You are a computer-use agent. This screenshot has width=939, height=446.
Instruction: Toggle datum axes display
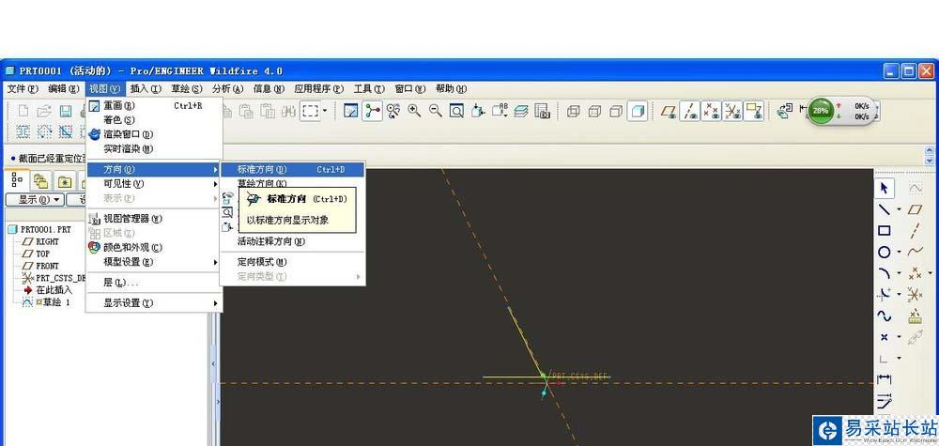690,112
